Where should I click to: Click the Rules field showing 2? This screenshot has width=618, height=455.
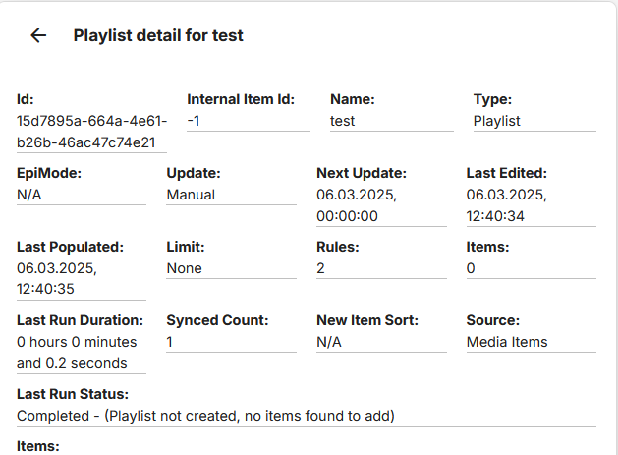380,268
